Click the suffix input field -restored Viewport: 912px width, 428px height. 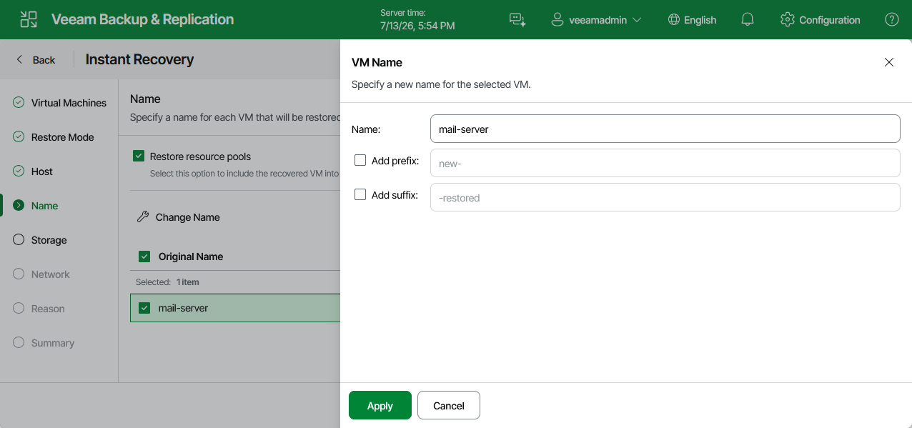click(x=665, y=197)
